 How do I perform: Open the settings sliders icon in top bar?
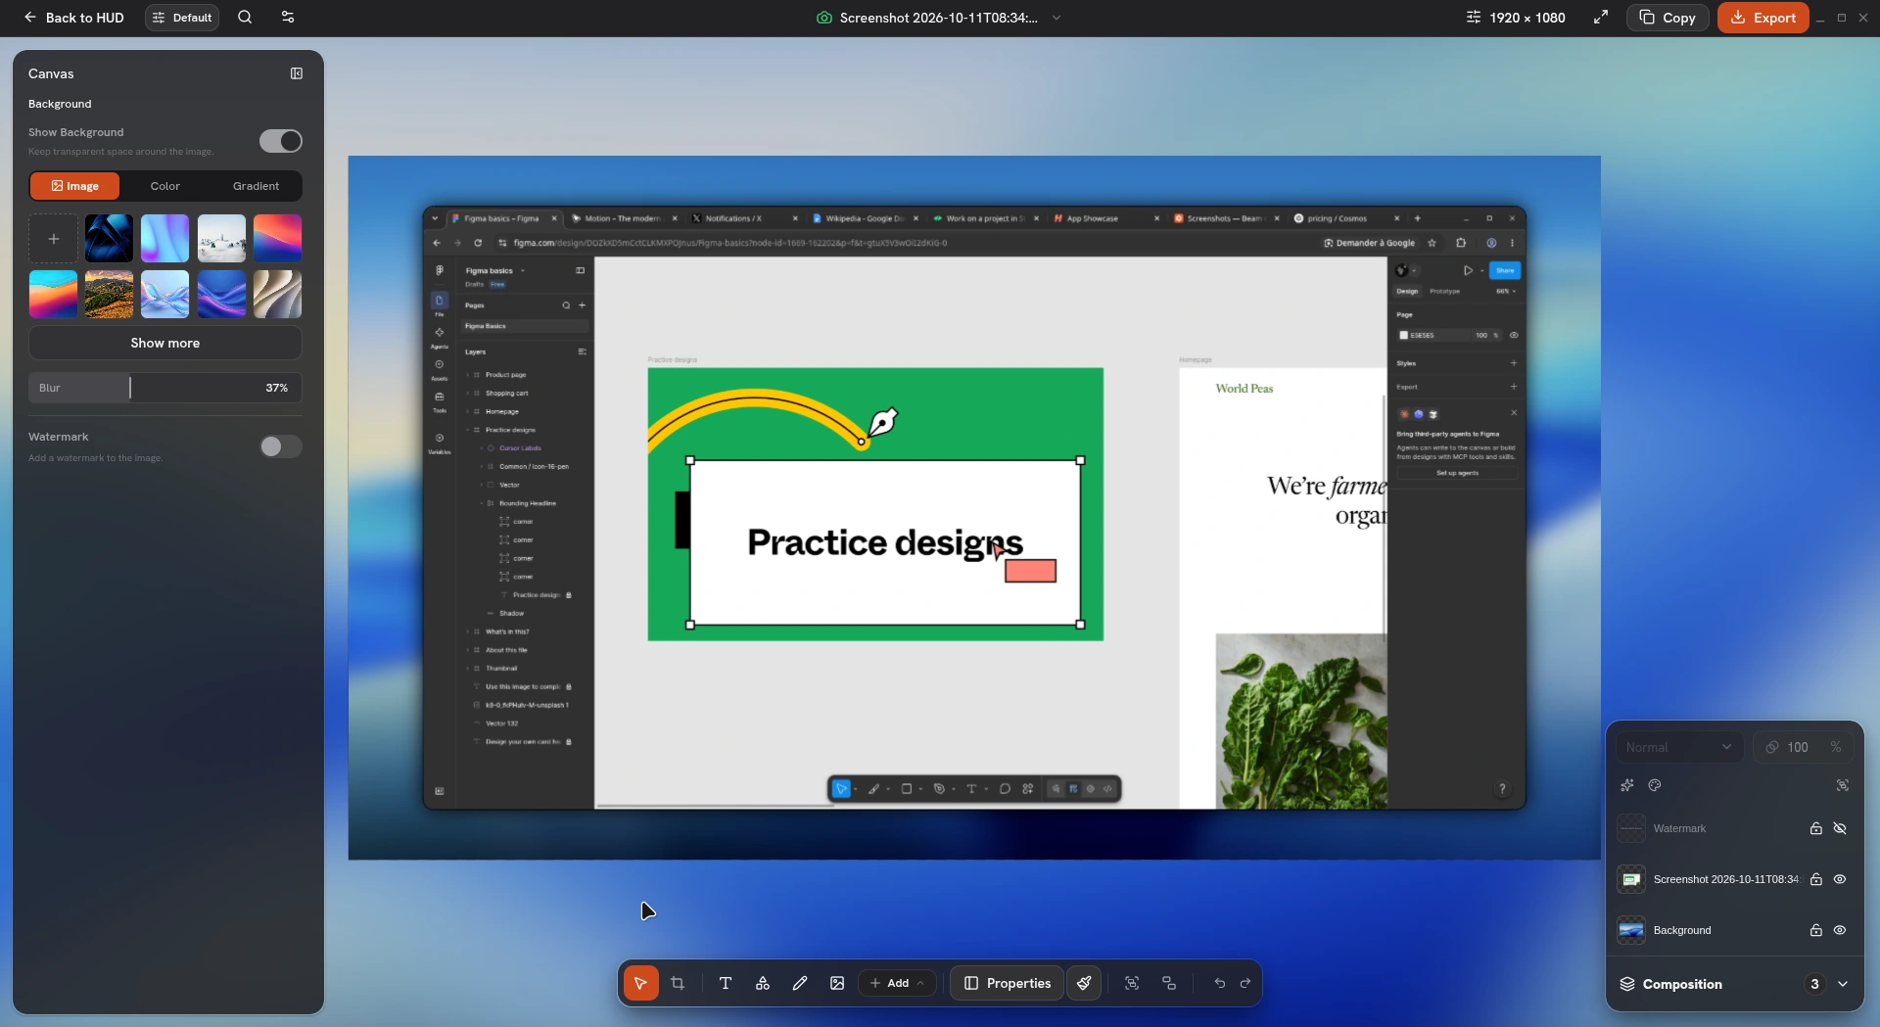tap(288, 18)
